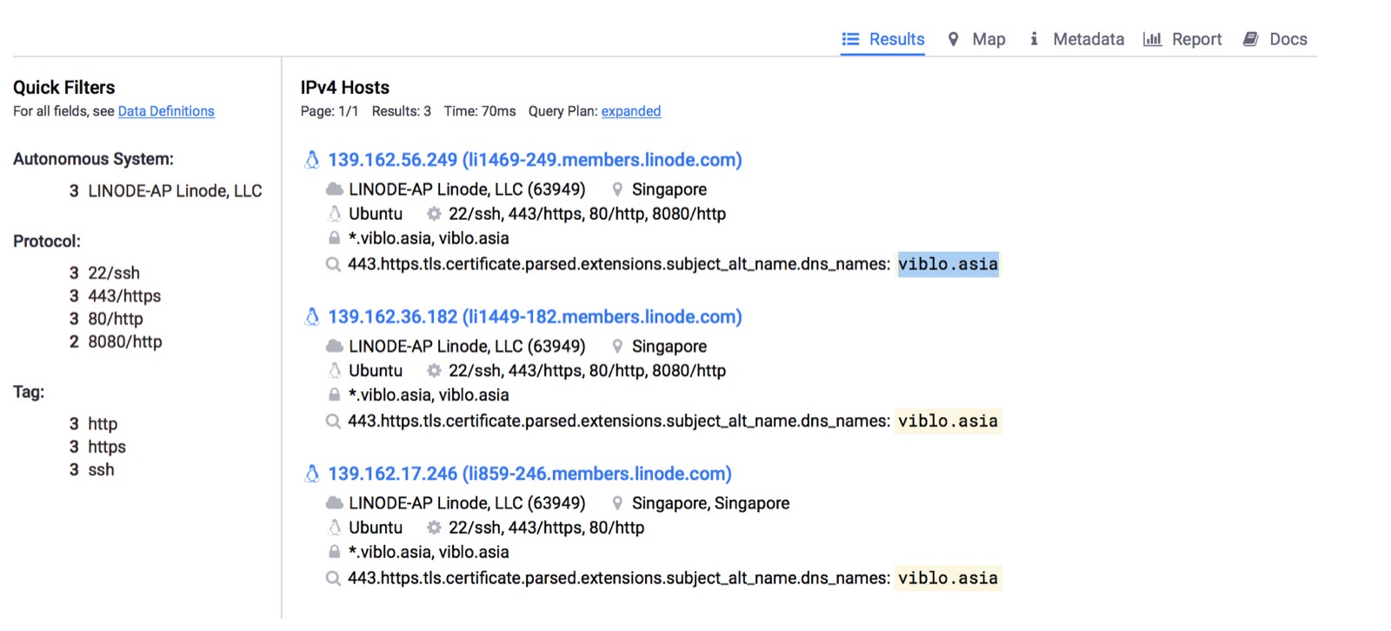1391x631 pixels.
Task: Click magnifier icon in 139.162.56.249 result
Action: click(333, 264)
